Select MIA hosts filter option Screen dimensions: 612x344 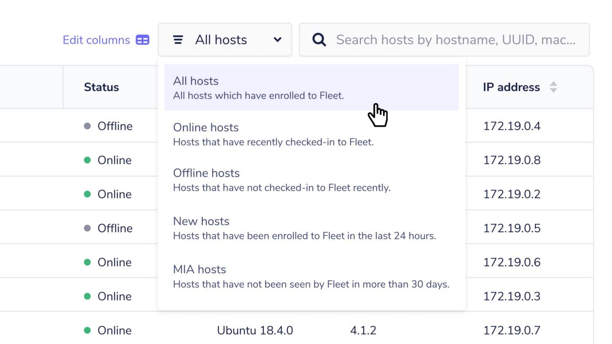[x=312, y=276]
